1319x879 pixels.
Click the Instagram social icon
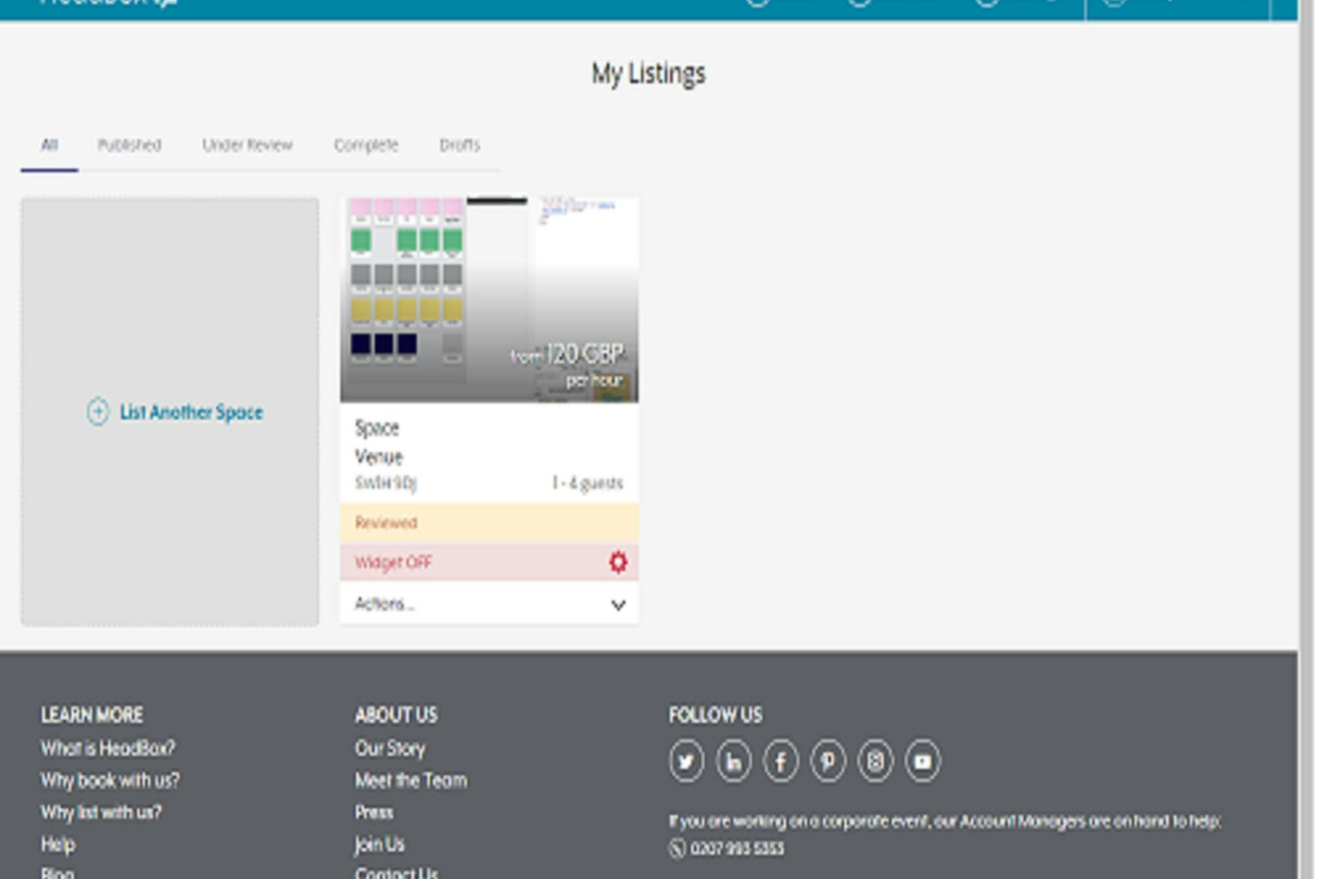point(875,762)
